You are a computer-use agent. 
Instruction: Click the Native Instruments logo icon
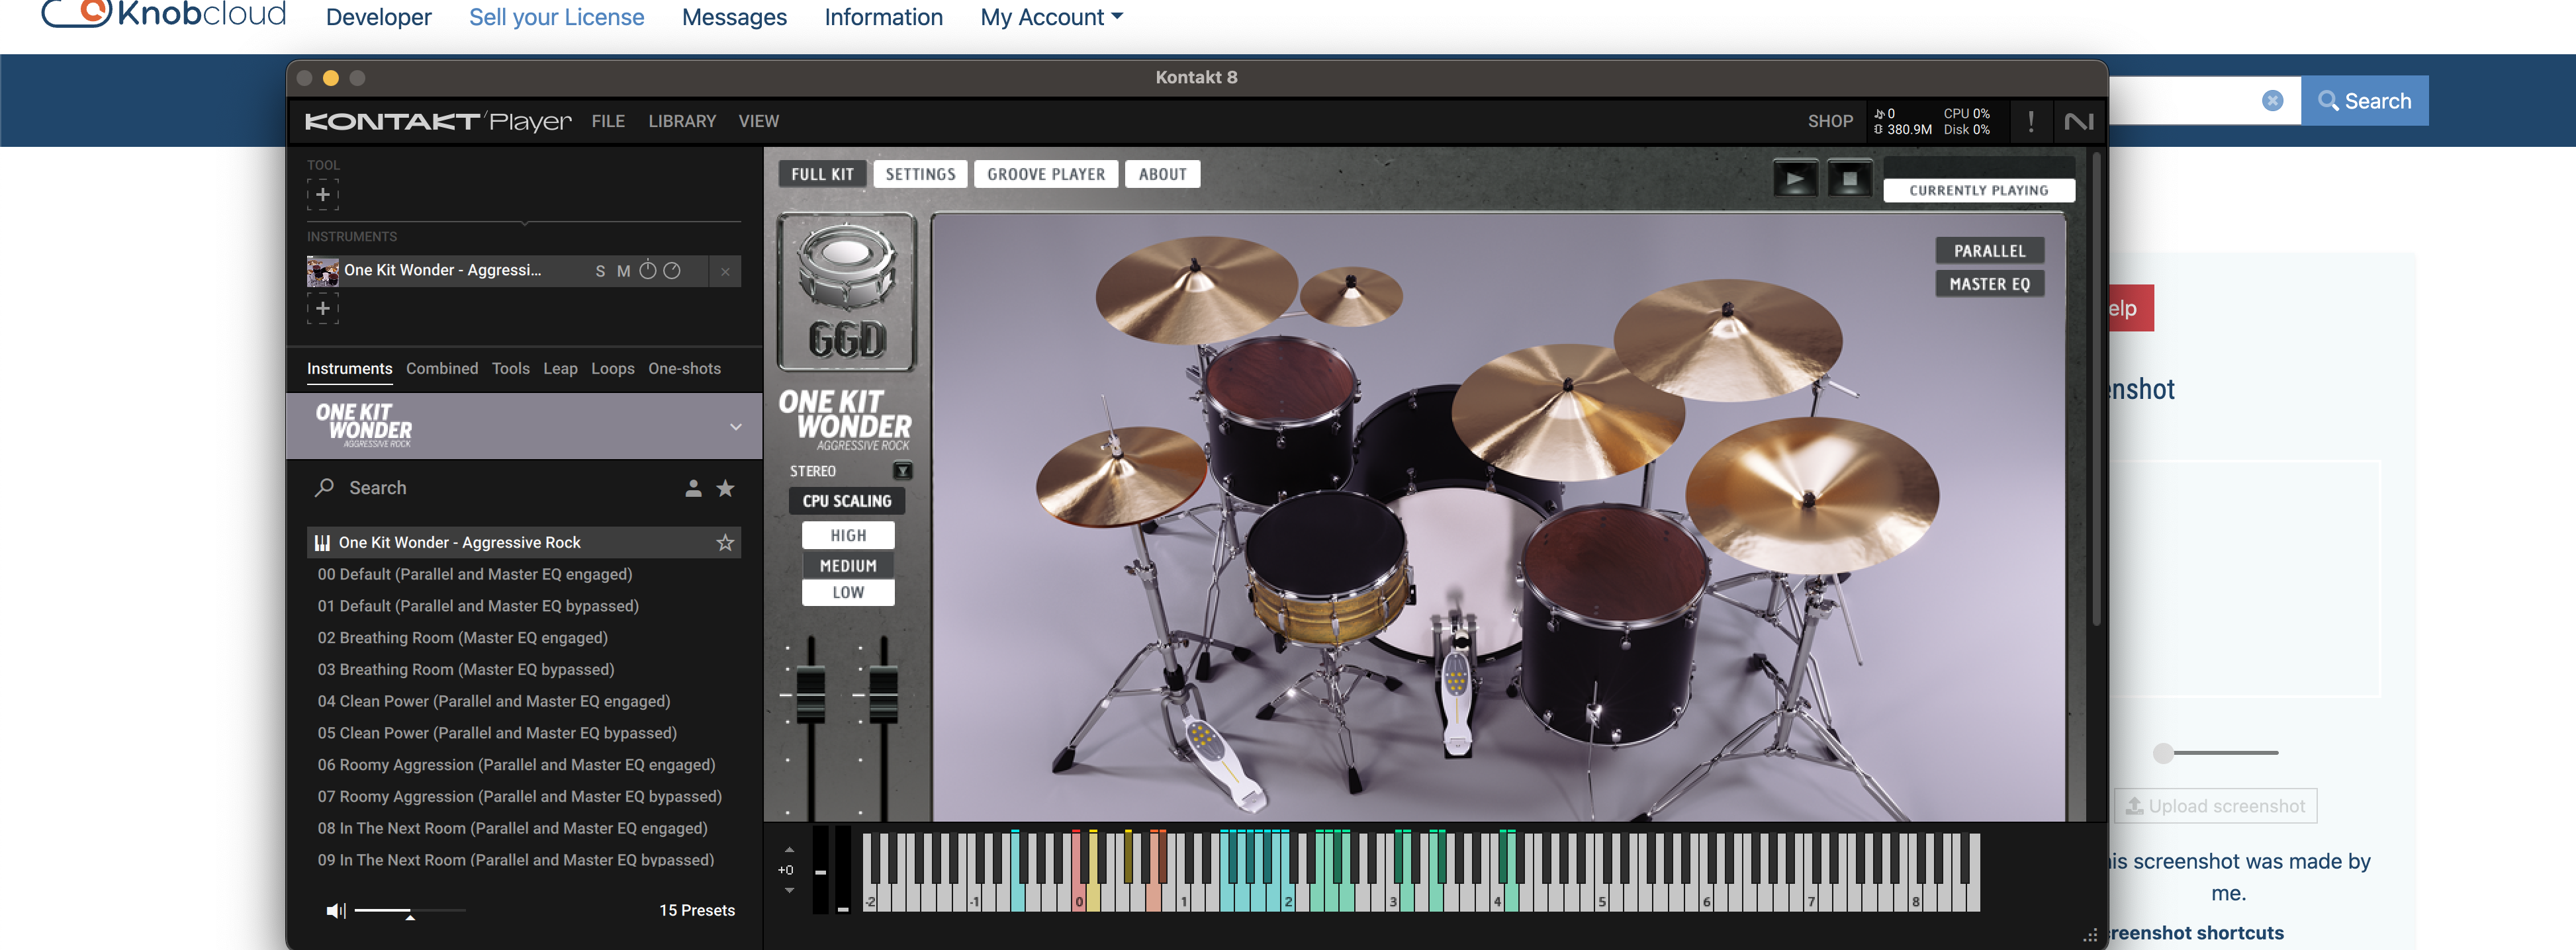coord(2079,122)
